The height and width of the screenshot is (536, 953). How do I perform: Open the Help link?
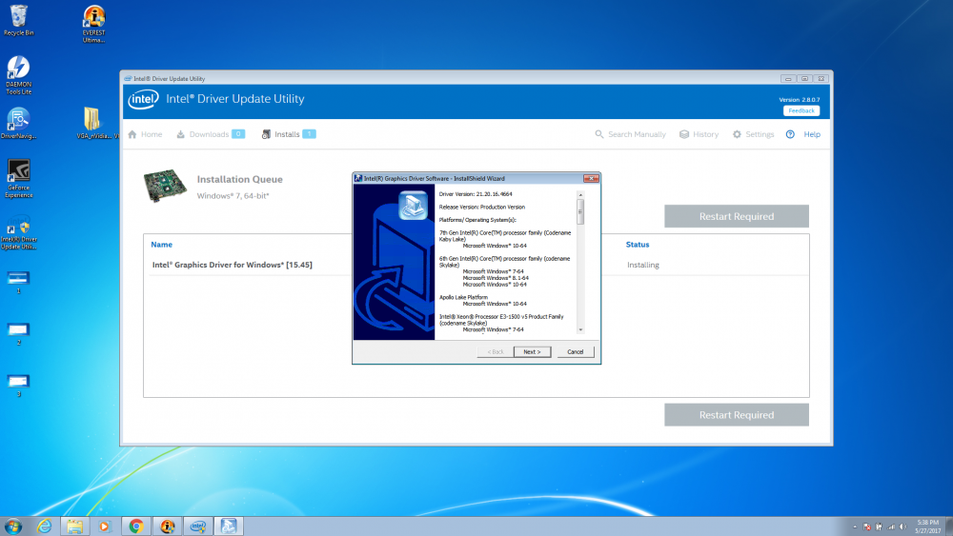812,134
